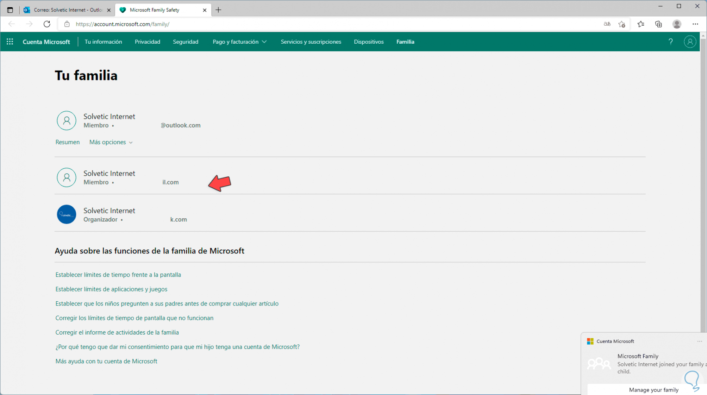Screen dimensions: 707x395
Task: Open Corregir el informe de actividades link
Action: coord(117,333)
